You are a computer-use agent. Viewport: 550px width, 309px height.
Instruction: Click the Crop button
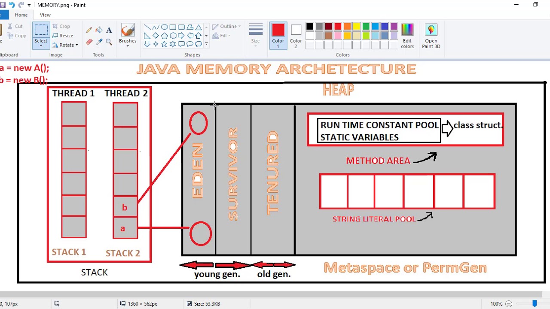tap(61, 26)
